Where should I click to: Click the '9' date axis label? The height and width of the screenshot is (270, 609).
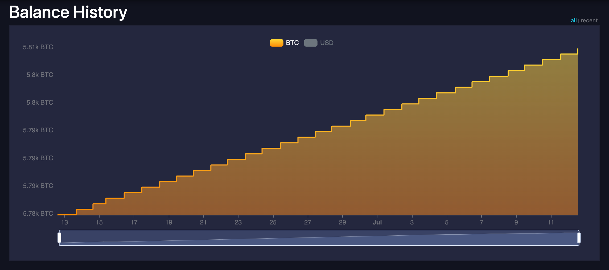tap(516, 222)
